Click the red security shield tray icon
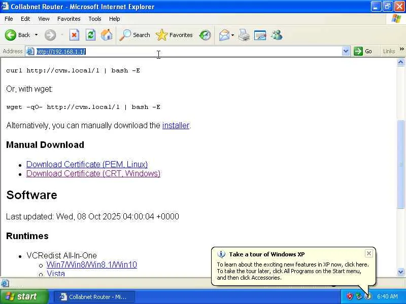 pyautogui.click(x=350, y=296)
